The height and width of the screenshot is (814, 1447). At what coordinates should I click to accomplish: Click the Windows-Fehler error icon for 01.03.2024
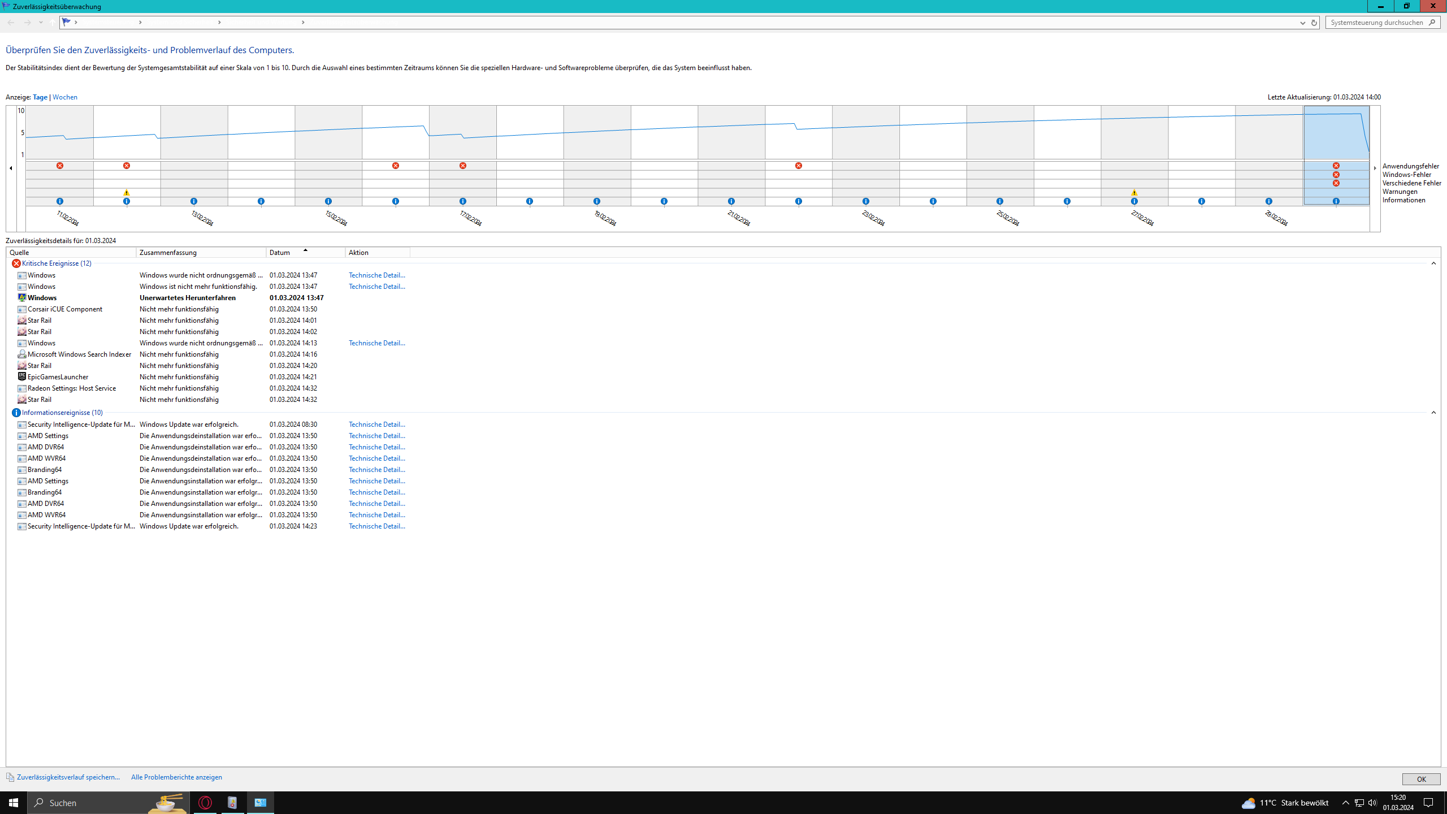(x=1336, y=175)
